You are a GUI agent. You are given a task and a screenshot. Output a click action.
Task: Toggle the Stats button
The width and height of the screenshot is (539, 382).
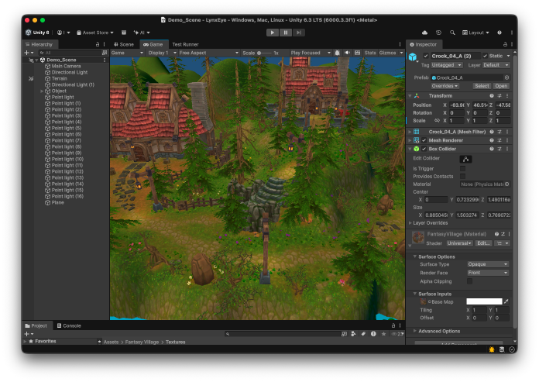tap(370, 53)
